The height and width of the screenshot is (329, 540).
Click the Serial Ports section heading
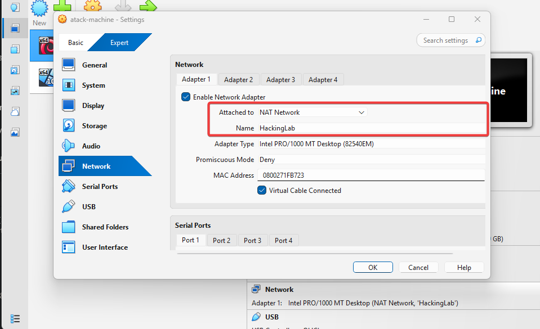tap(193, 226)
